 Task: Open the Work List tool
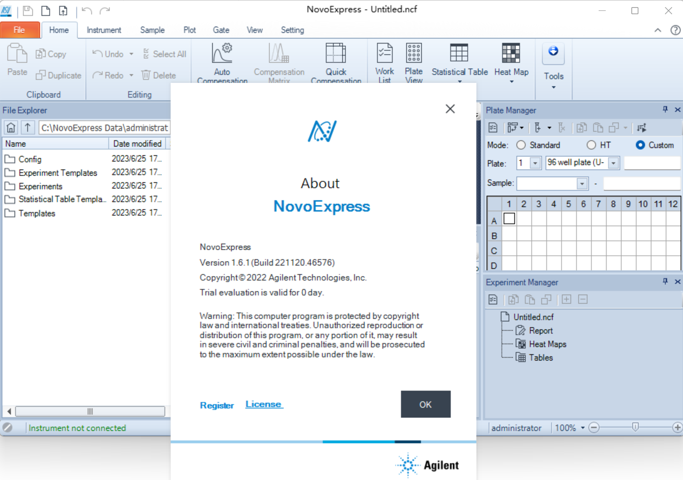click(x=384, y=60)
